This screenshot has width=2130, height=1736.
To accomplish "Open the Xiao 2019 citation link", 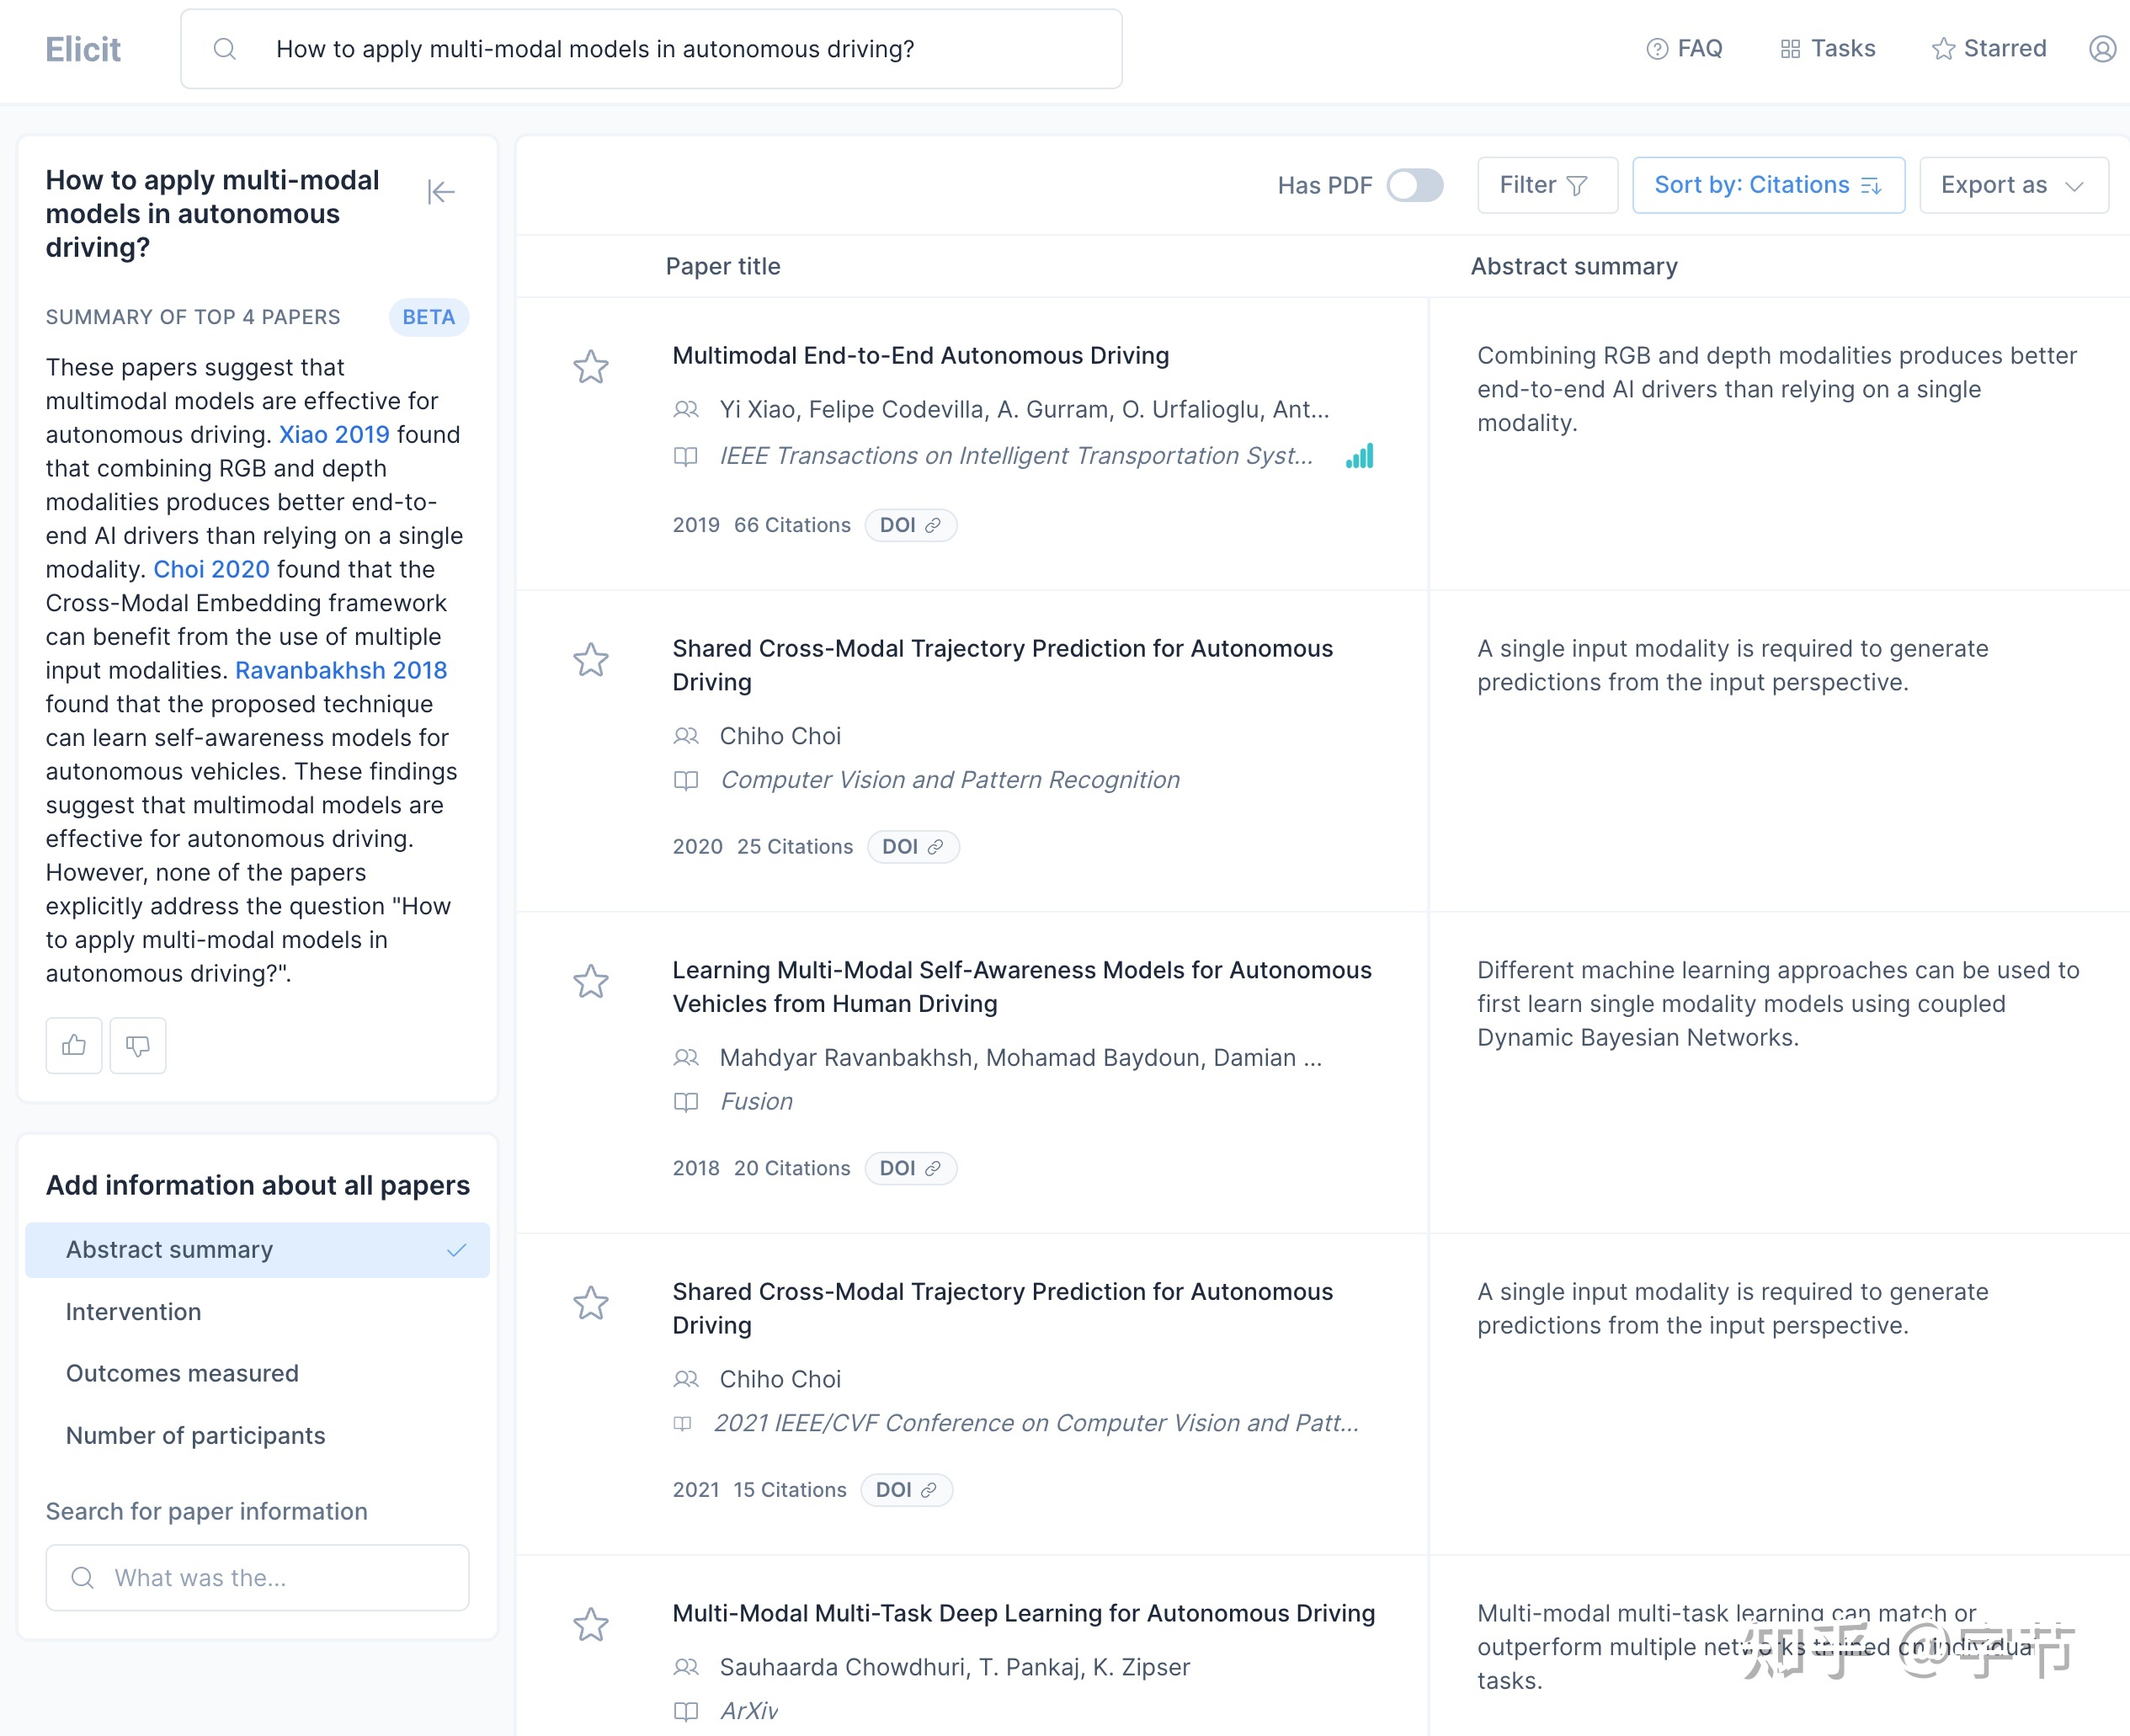I will 334,435.
